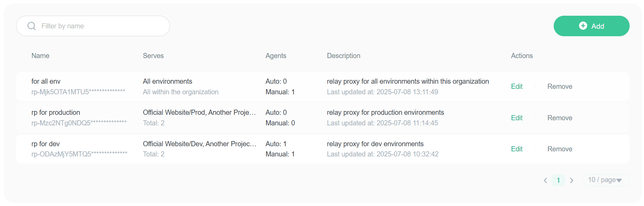Click the next page chevron arrow
644x206 pixels.
[571, 180]
